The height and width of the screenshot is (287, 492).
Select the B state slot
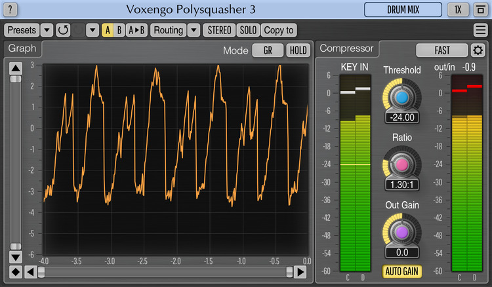(119, 30)
